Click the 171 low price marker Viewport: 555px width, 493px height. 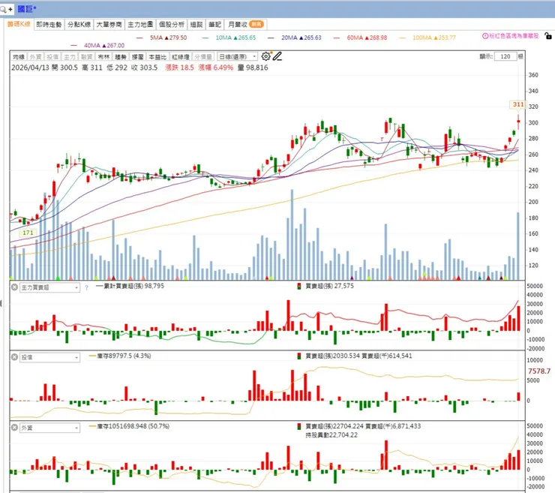click(x=28, y=233)
